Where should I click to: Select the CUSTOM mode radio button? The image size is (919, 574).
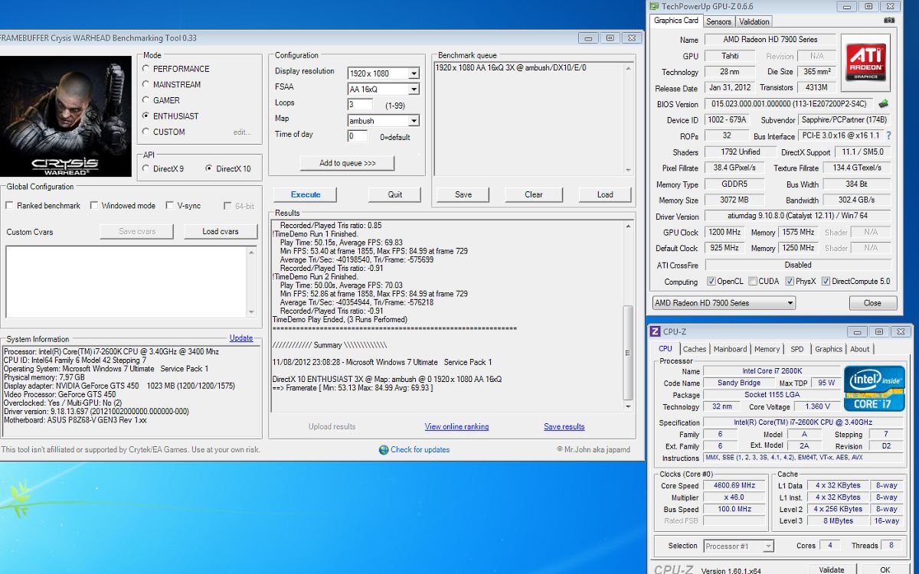pos(146,132)
